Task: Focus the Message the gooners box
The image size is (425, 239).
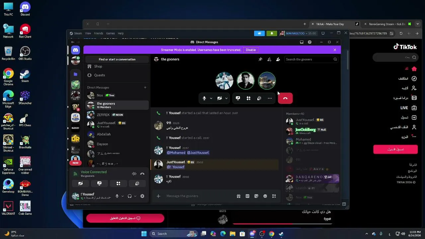Action: click(x=199, y=196)
